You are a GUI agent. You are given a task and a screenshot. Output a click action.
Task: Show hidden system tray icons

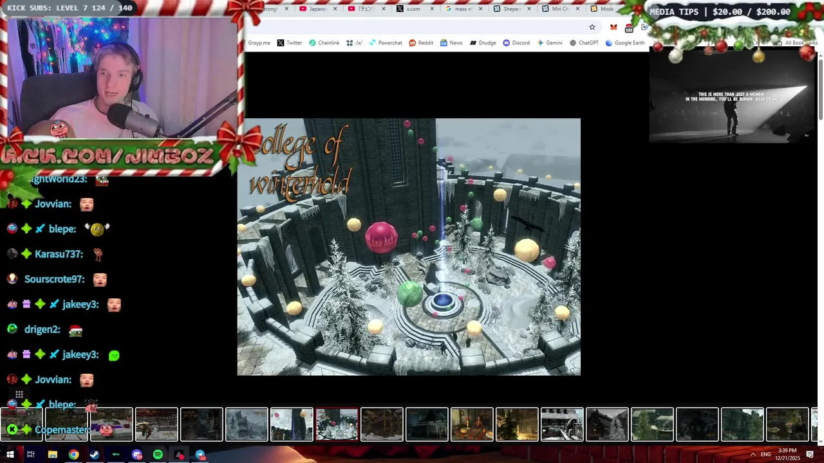click(753, 455)
